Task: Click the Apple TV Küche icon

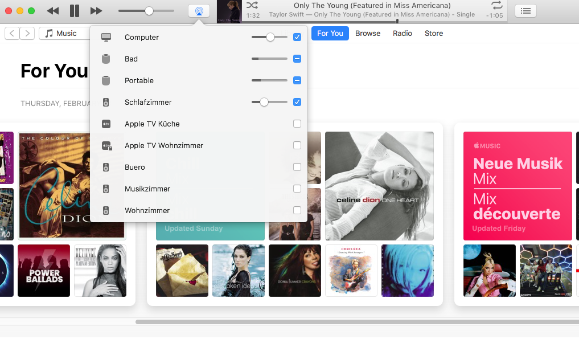Action: 106,124
